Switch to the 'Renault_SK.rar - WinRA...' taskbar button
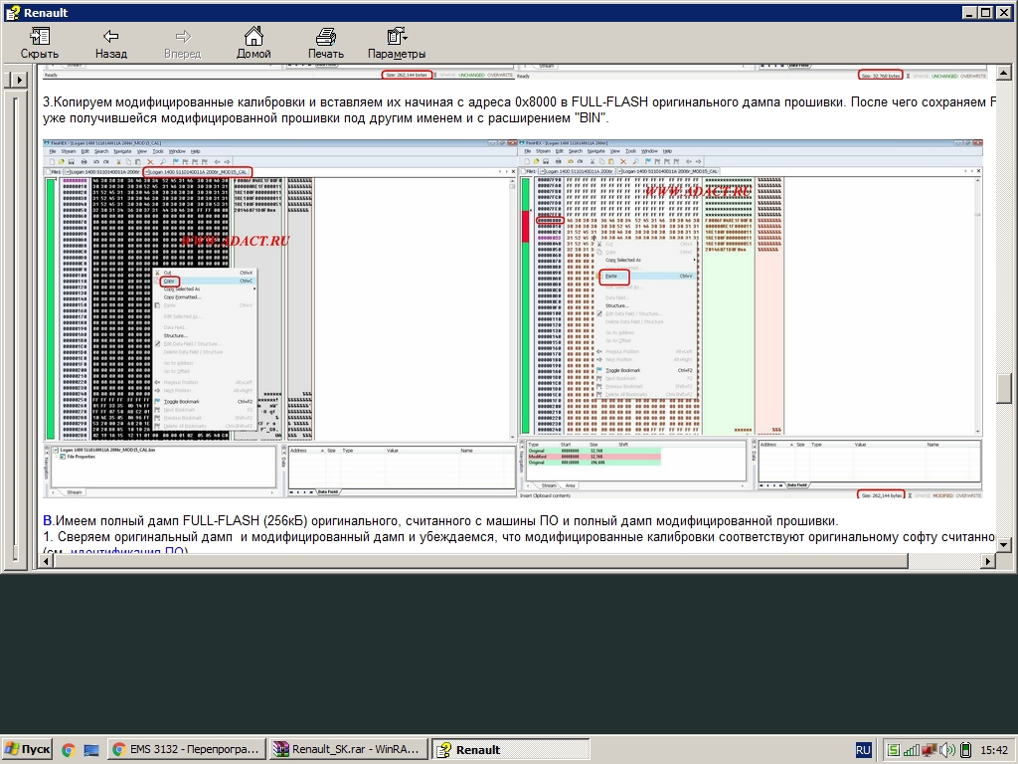Image resolution: width=1018 pixels, height=764 pixels. [x=349, y=749]
